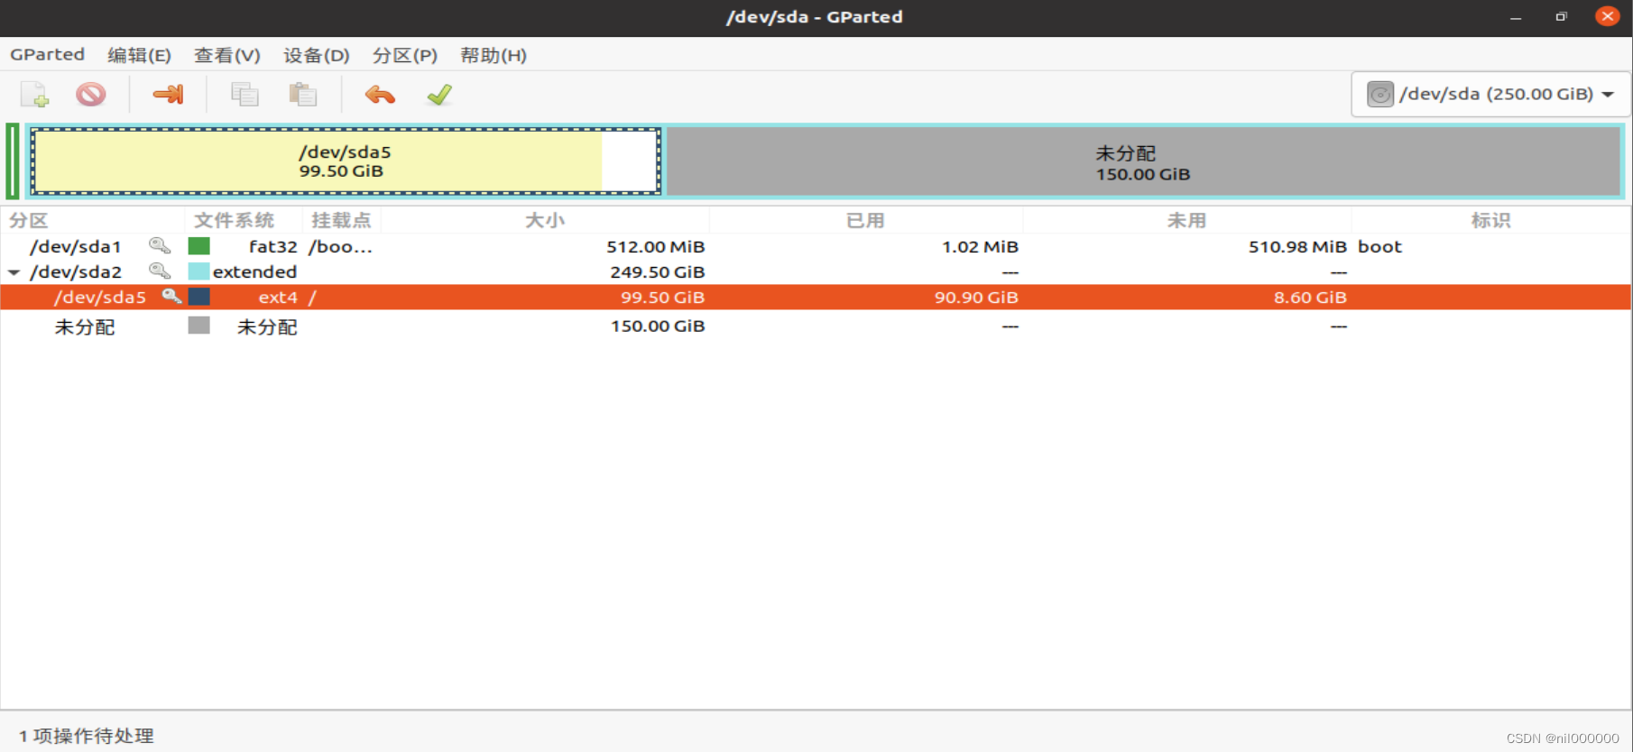Sort by the 未用 column header
1633x752 pixels.
point(1186,220)
